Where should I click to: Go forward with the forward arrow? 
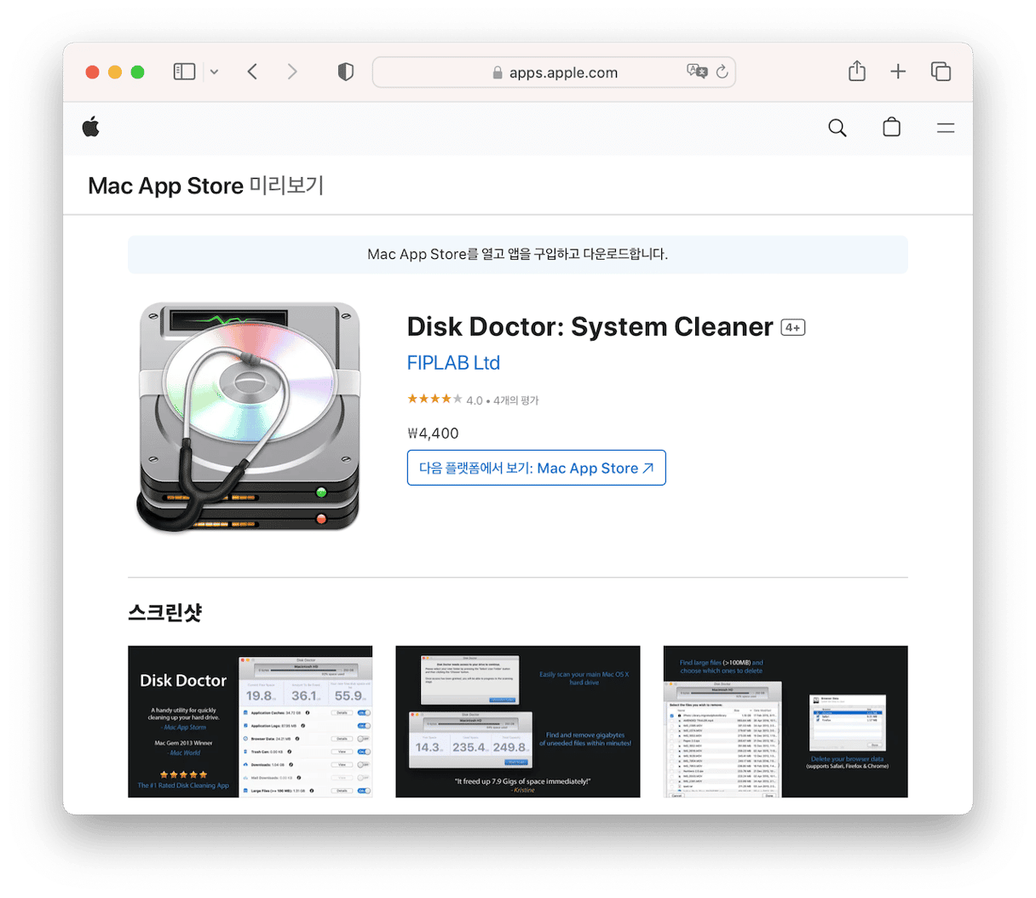[292, 72]
